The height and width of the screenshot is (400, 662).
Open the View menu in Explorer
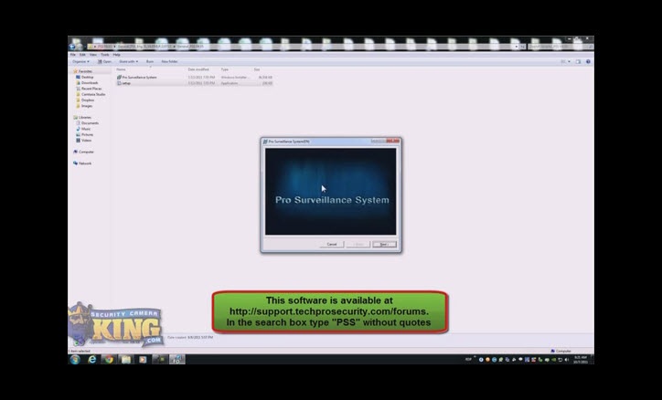[93, 55]
